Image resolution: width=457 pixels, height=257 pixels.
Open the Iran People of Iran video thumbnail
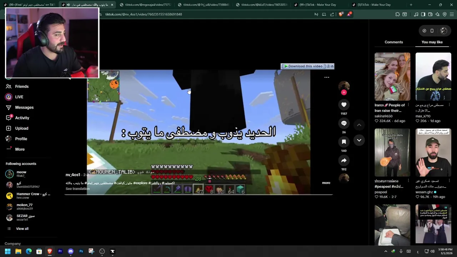pos(392,77)
